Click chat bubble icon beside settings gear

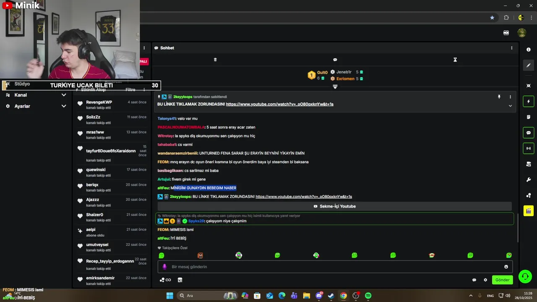(x=474, y=280)
